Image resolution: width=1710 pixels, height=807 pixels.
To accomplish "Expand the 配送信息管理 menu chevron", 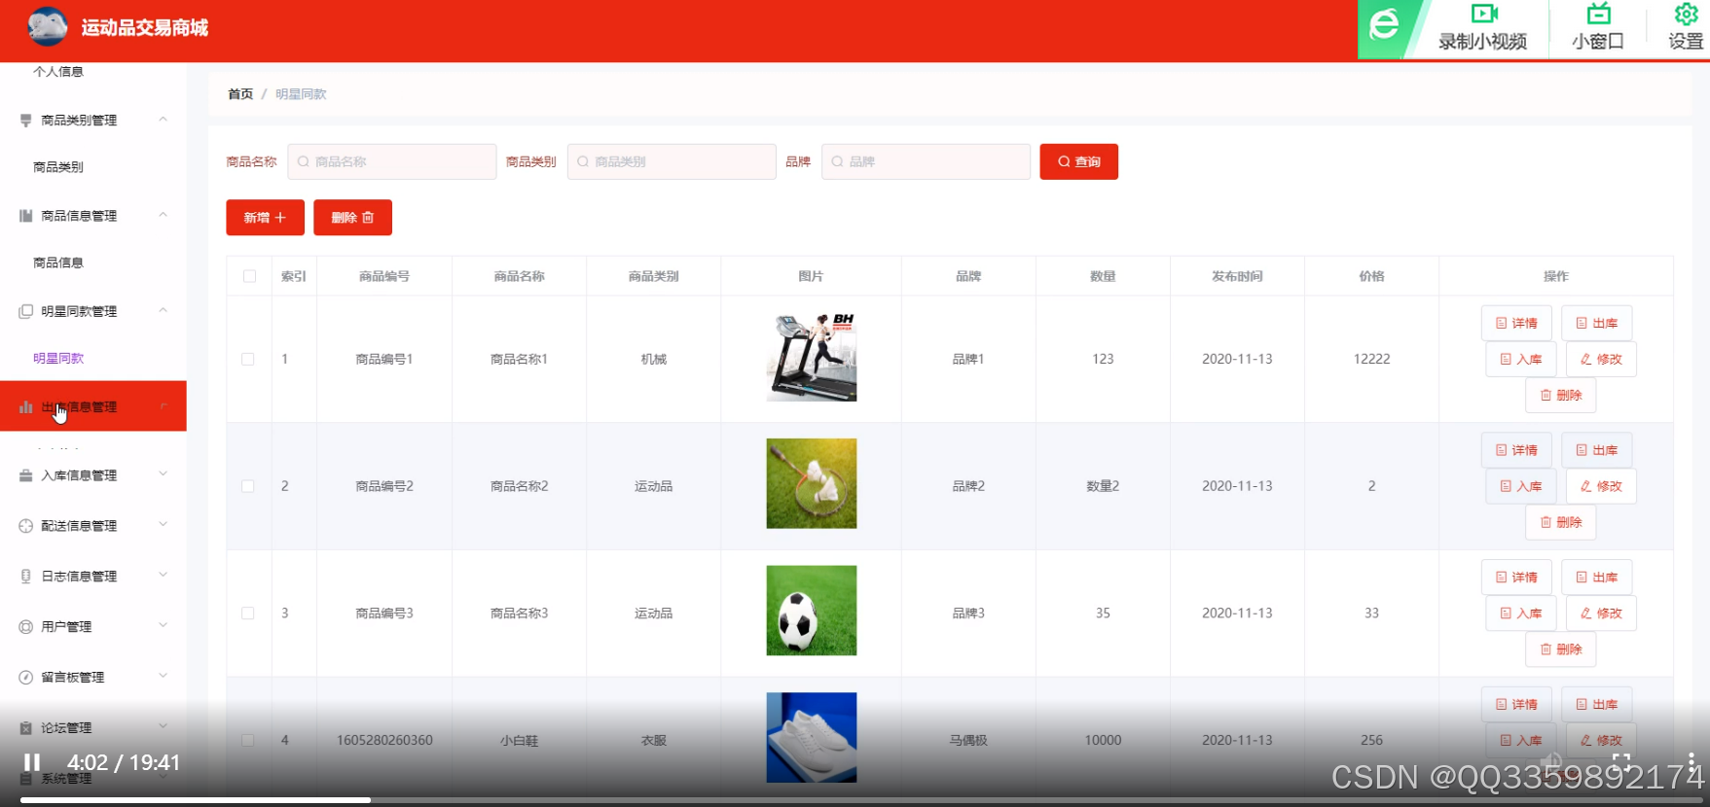I will point(163,525).
